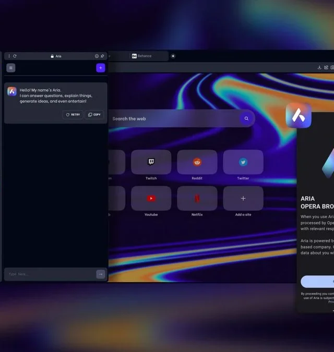The image size is (334, 352).
Task: Click the edit page icon in toolbar
Action: pyautogui.click(x=326, y=67)
